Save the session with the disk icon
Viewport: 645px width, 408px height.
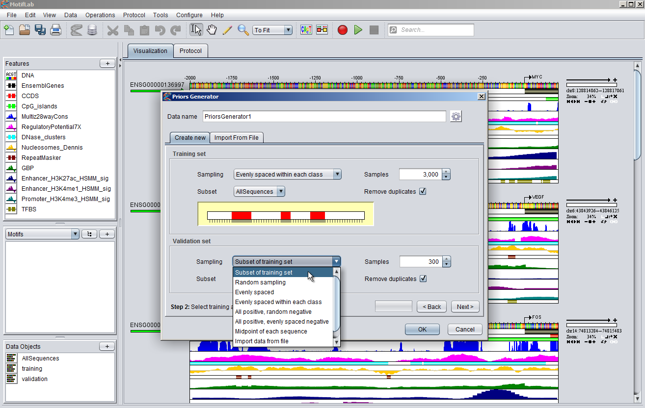click(x=40, y=30)
